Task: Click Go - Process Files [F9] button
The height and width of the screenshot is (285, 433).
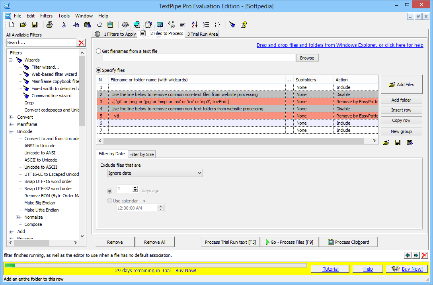Action: pyautogui.click(x=289, y=242)
